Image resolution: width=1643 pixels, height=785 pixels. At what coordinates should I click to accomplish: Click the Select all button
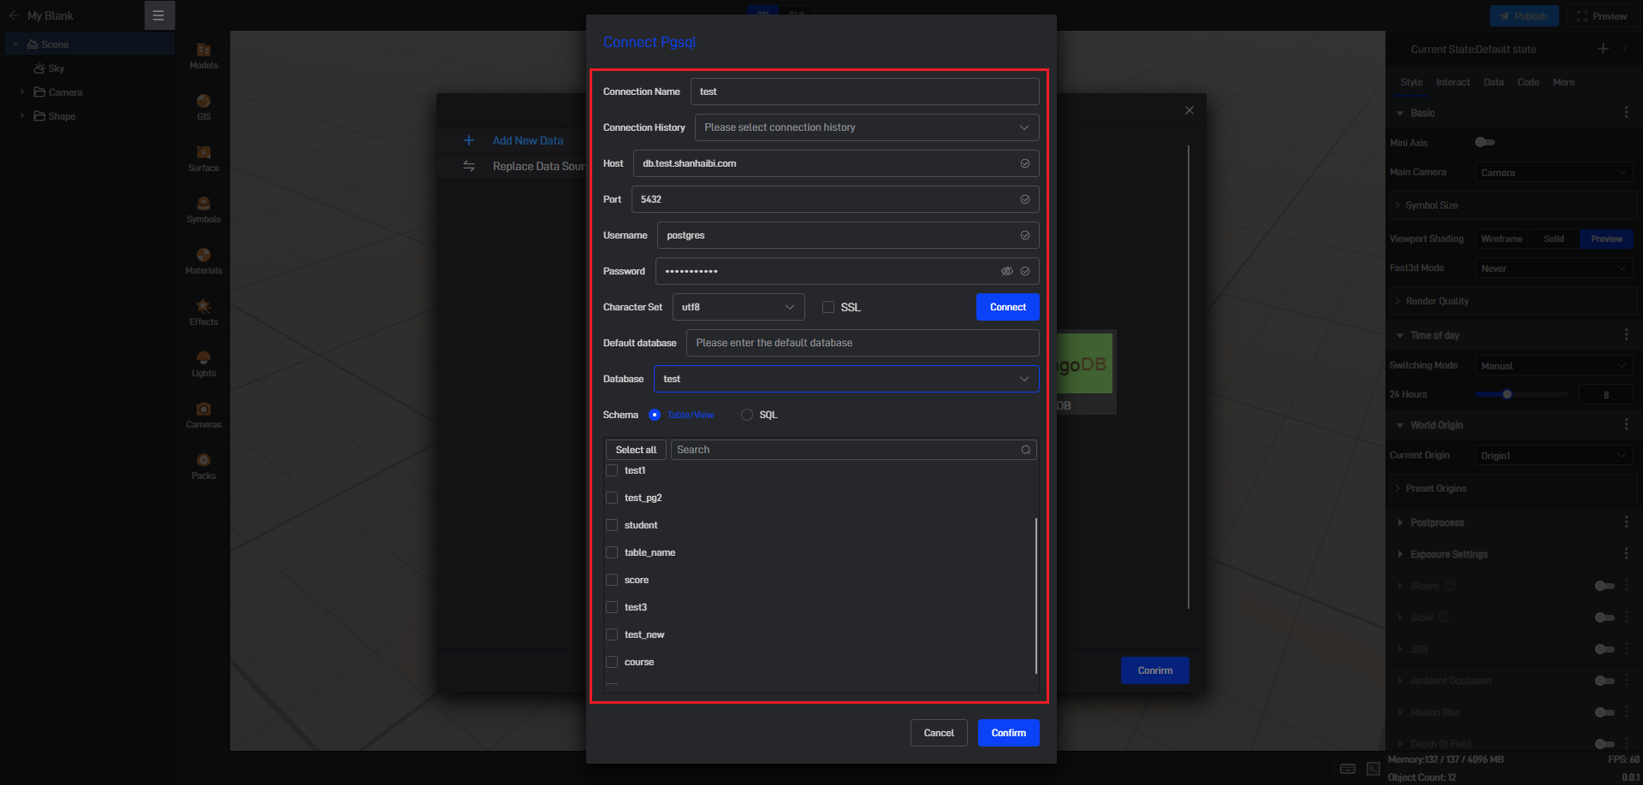point(636,450)
